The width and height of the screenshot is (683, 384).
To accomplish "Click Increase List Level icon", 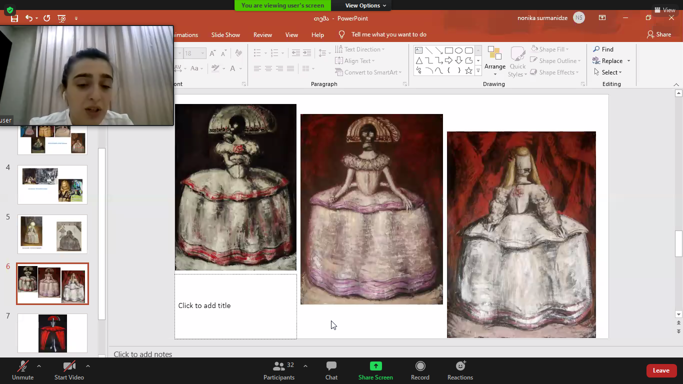I will pyautogui.click(x=307, y=53).
